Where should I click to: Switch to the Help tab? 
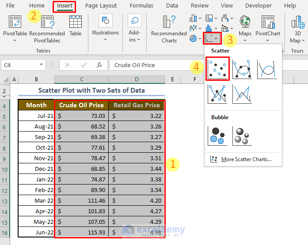pyautogui.click(x=290, y=5)
